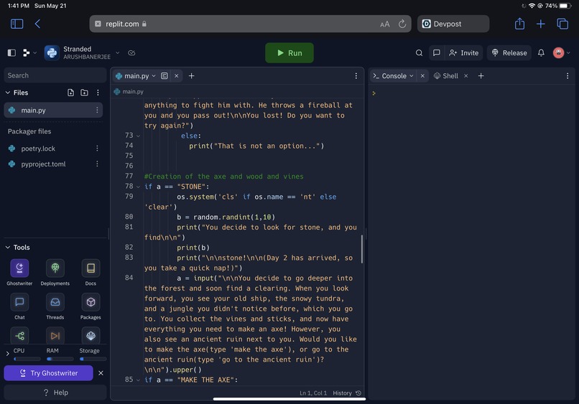Image resolution: width=579 pixels, height=404 pixels.
Task: Click the RAM usage bar
Action: (60, 359)
